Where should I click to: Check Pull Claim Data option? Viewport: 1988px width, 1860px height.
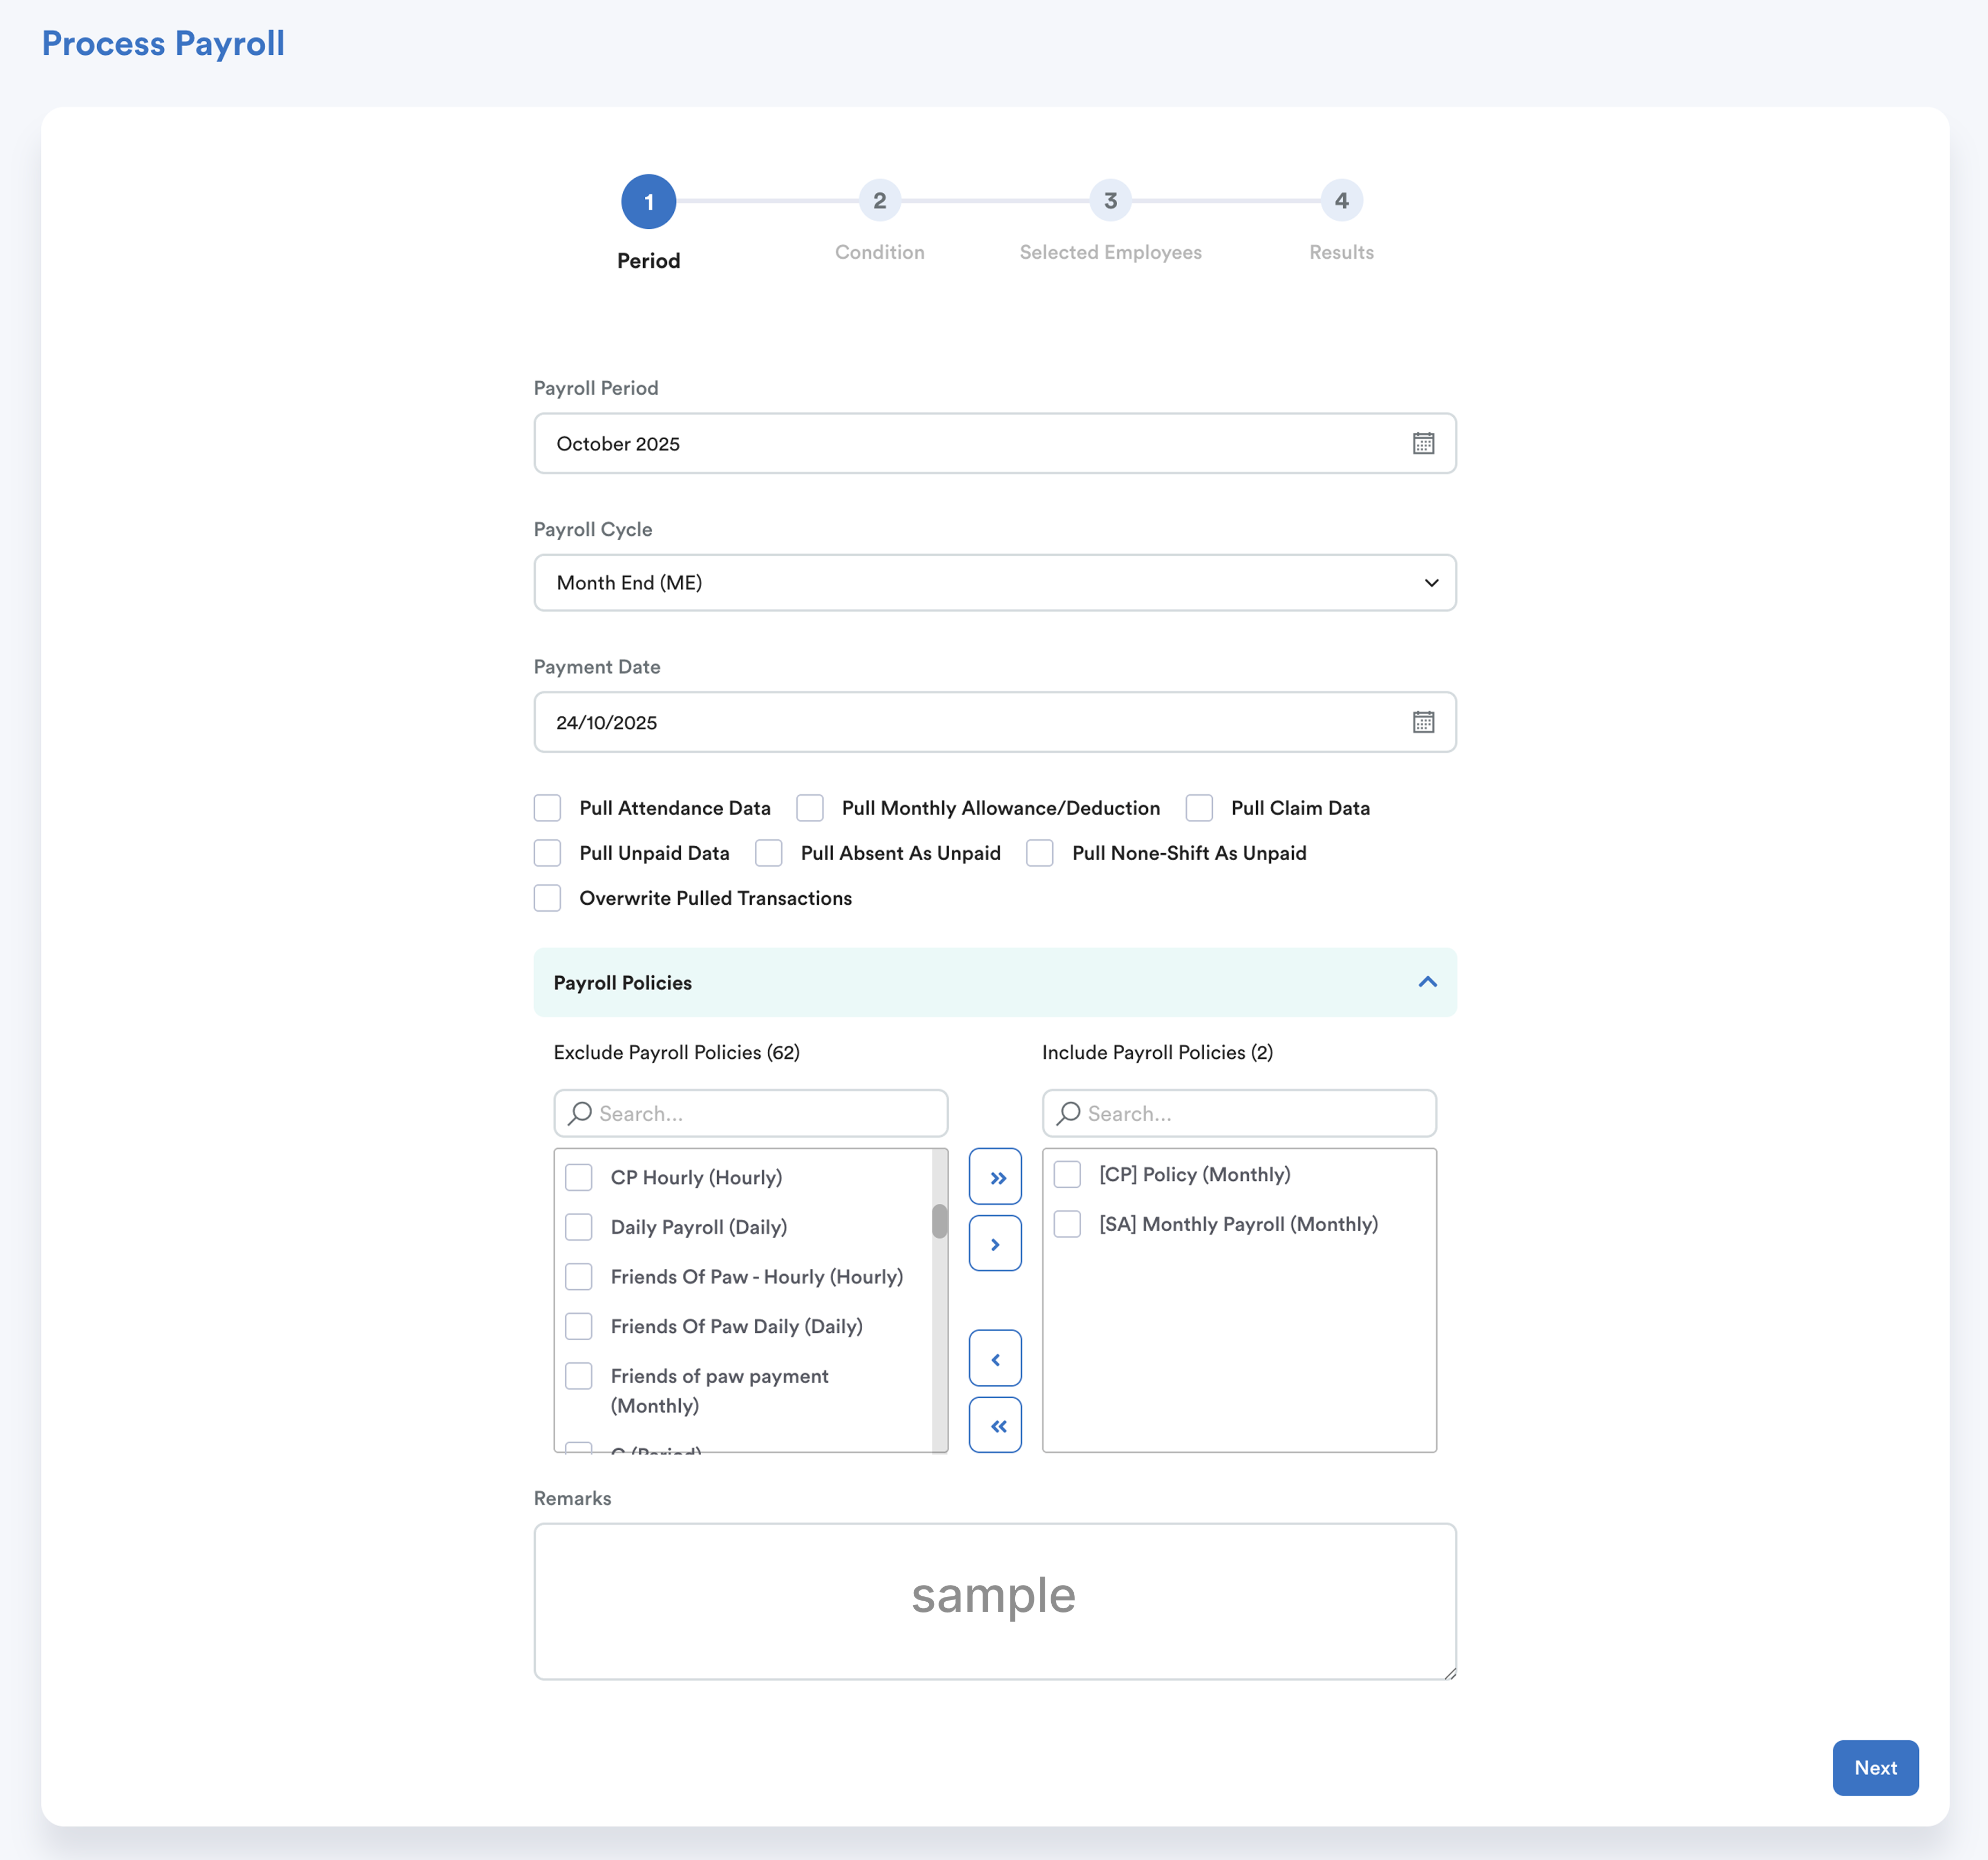point(1199,808)
